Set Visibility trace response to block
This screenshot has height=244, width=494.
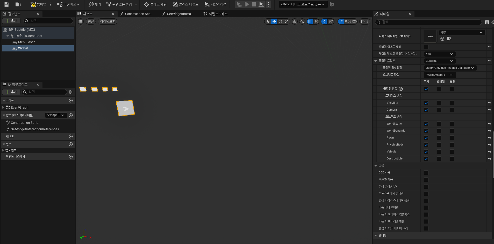point(452,103)
